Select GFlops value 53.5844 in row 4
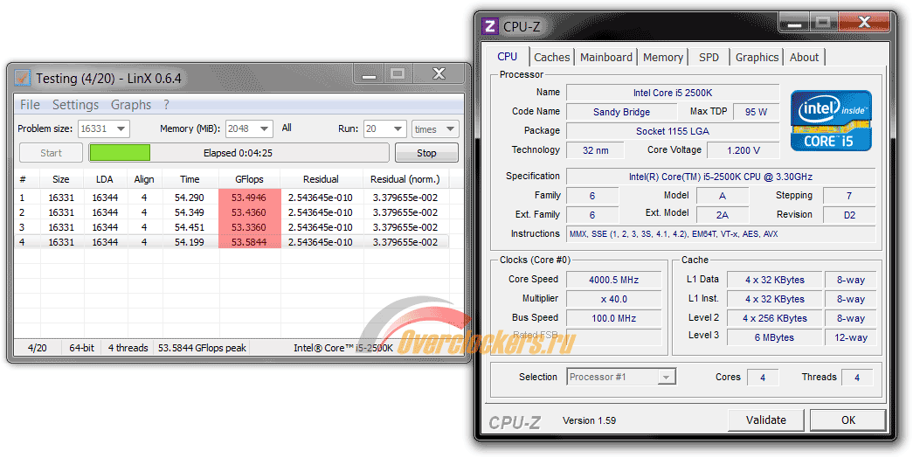The image size is (913, 458). pyautogui.click(x=249, y=242)
